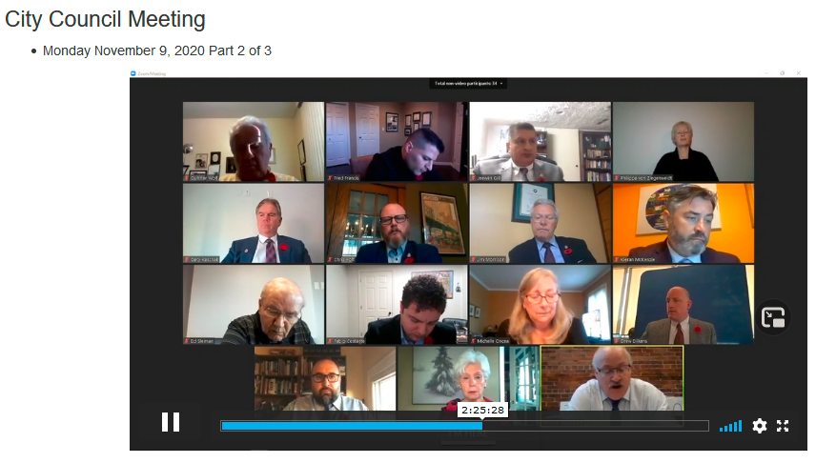This screenshot has height=463, width=816.
Task: Adjust the blue volume bars control
Action: (730, 427)
